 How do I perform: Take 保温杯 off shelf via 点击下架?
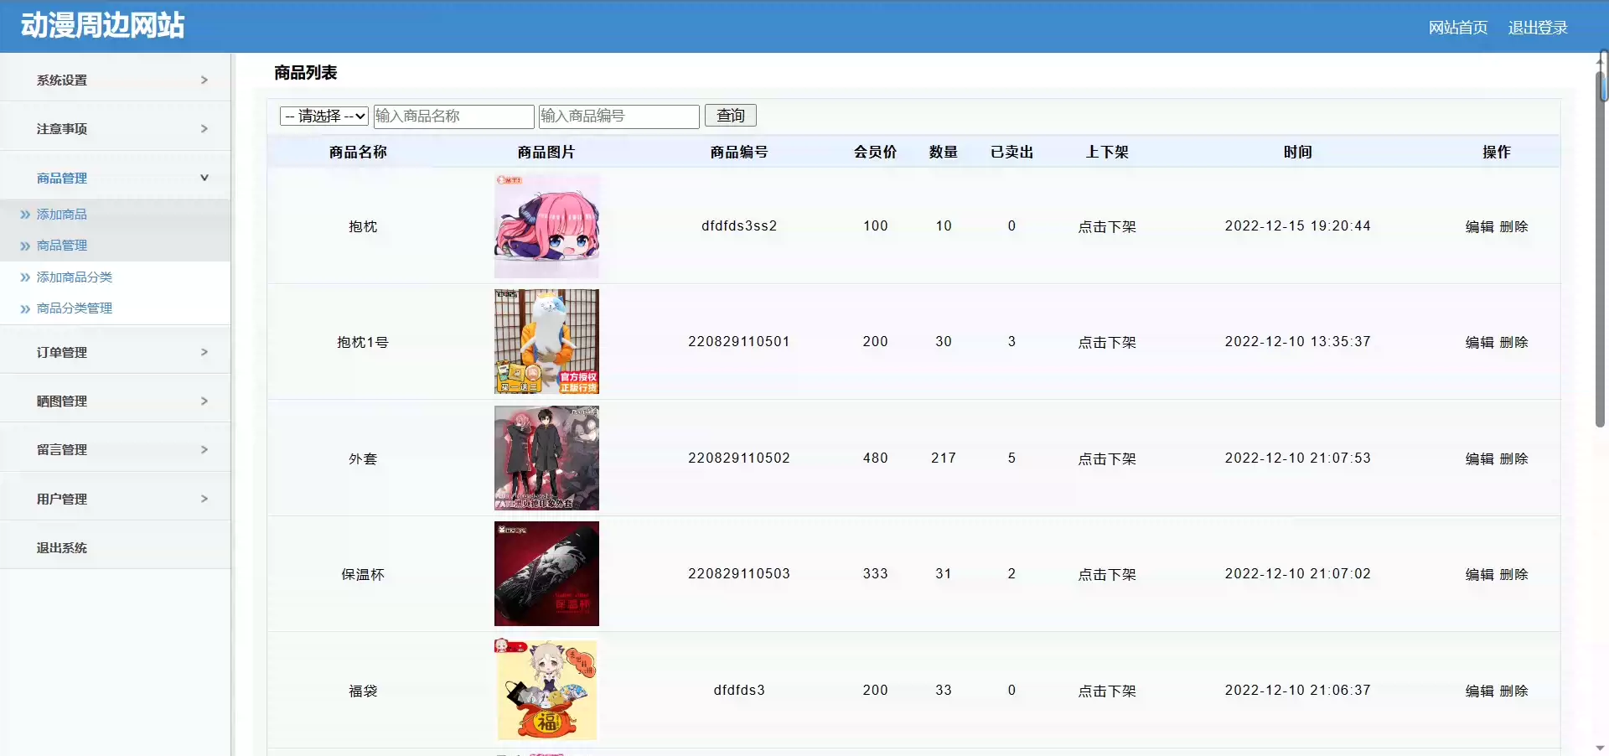[x=1106, y=574]
